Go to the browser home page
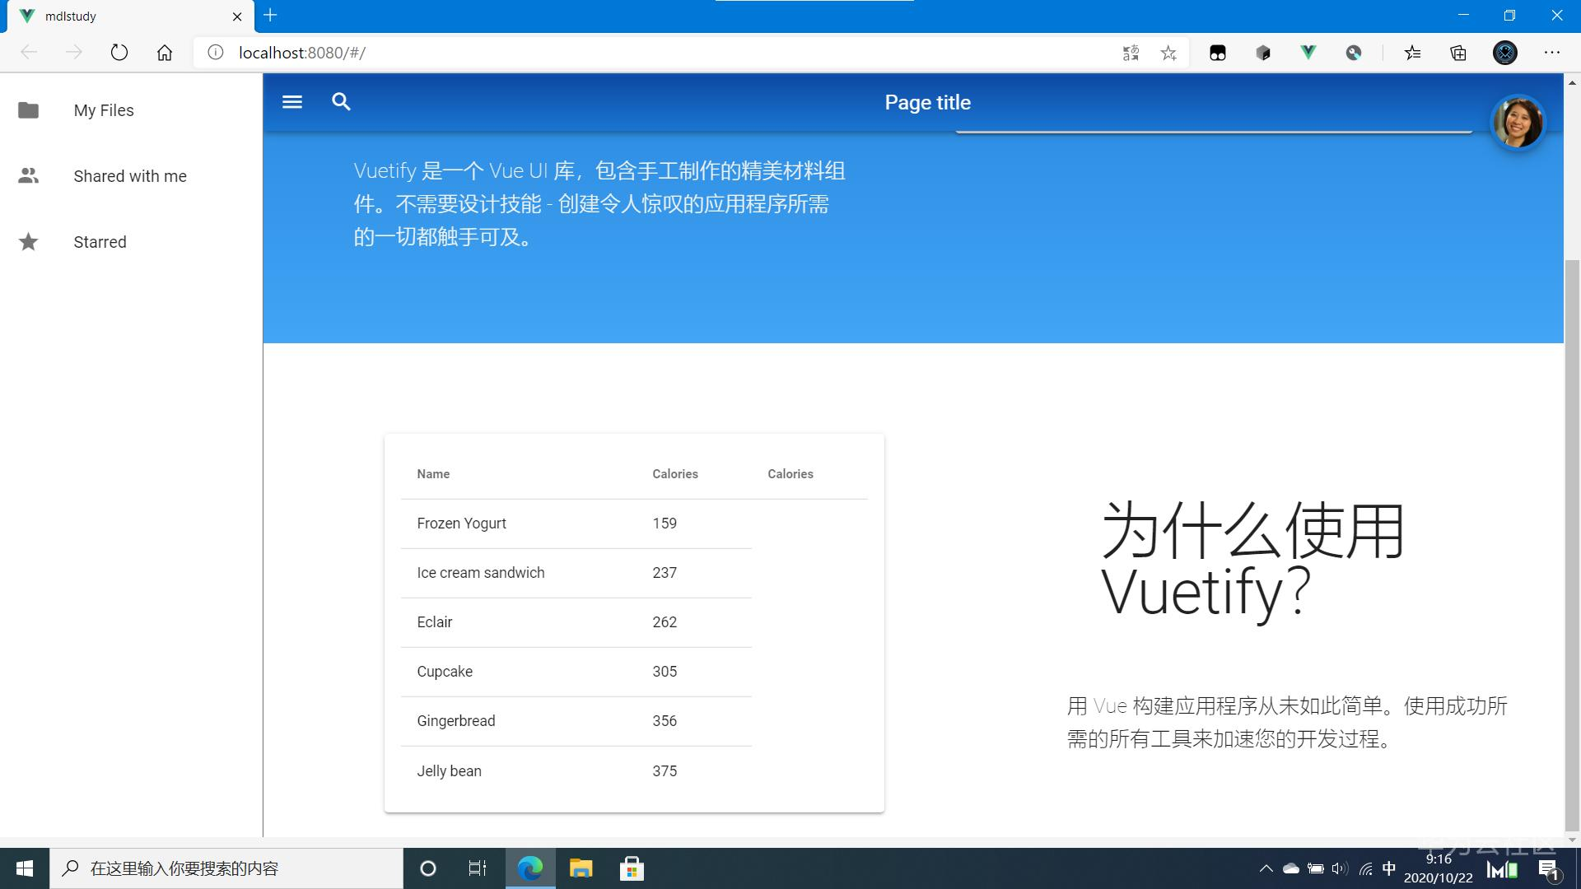 165,53
